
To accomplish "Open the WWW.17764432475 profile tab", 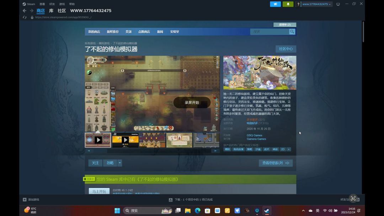I will (91, 11).
